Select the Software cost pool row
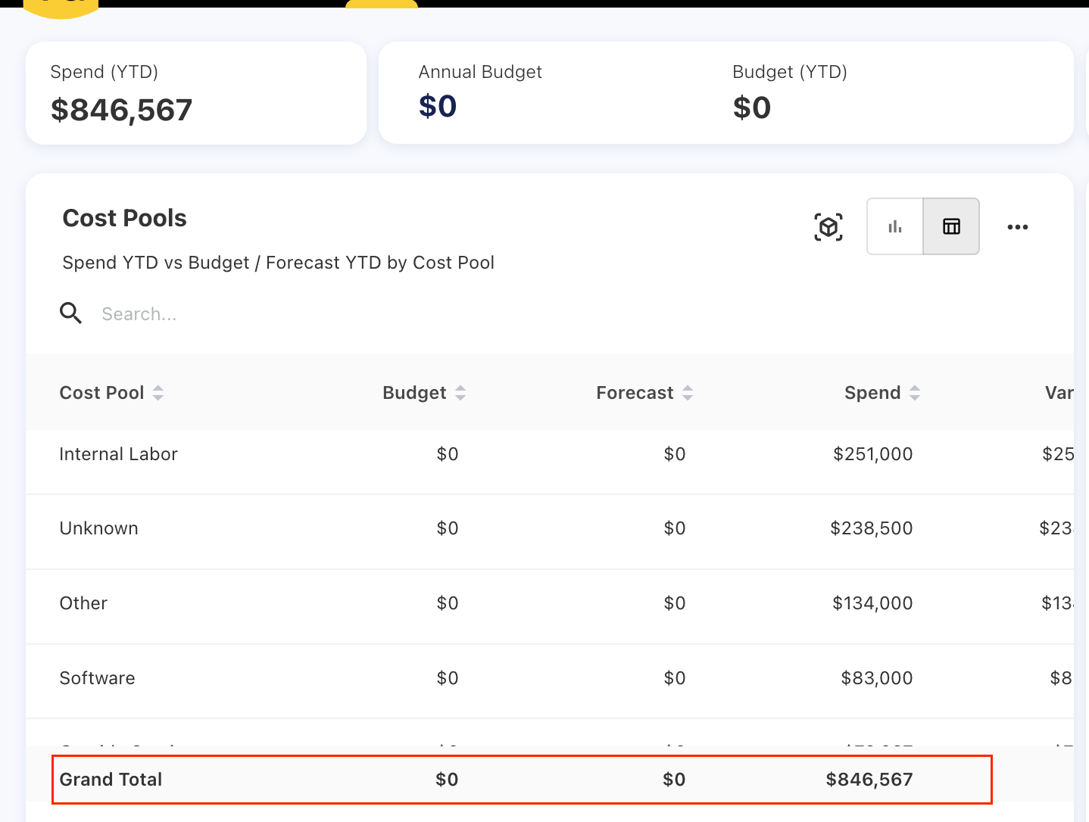 click(x=98, y=678)
